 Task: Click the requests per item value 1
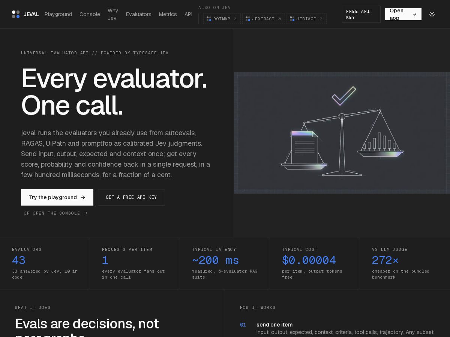click(x=105, y=260)
